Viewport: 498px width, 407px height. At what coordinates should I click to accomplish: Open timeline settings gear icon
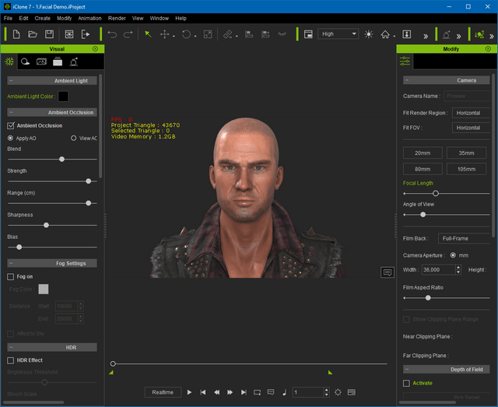[338, 392]
